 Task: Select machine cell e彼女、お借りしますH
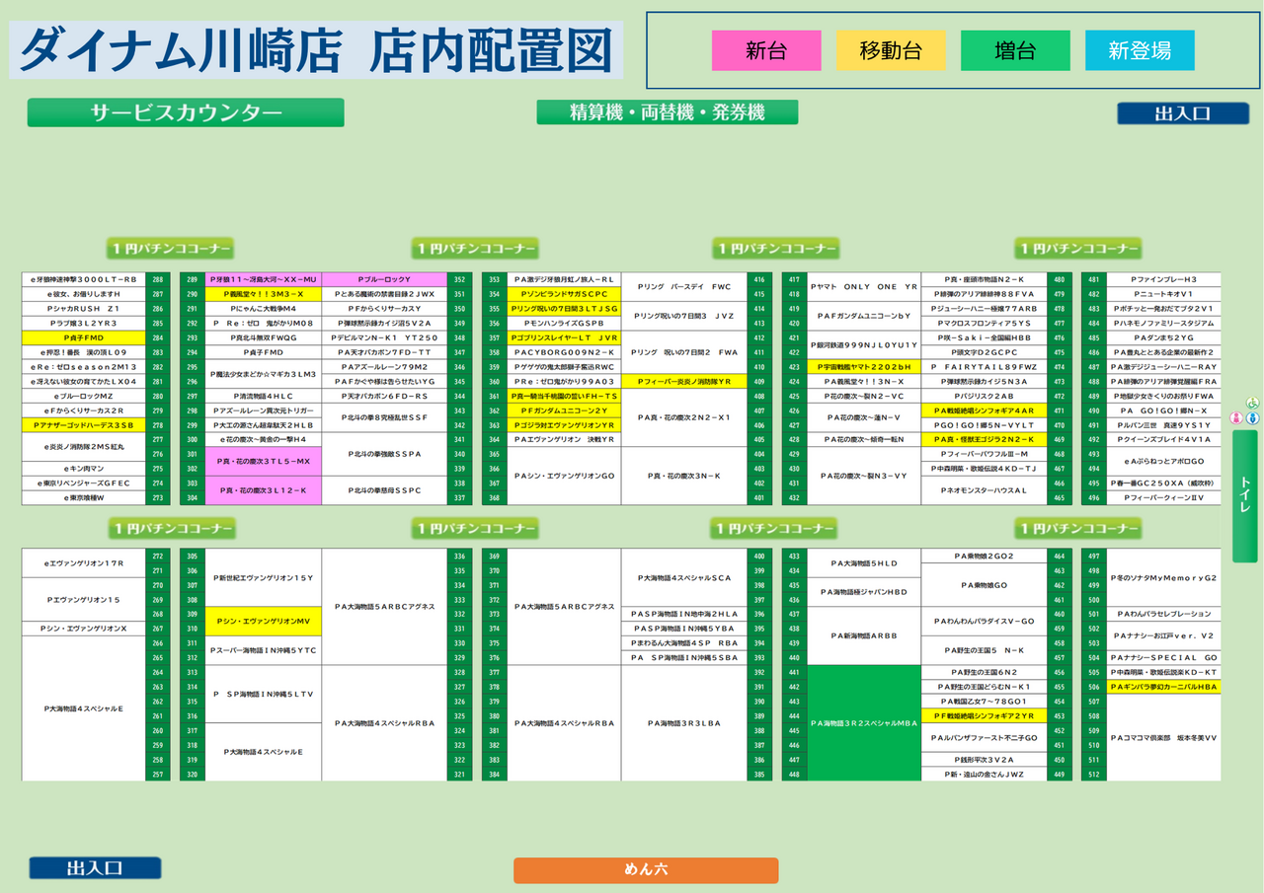[84, 294]
